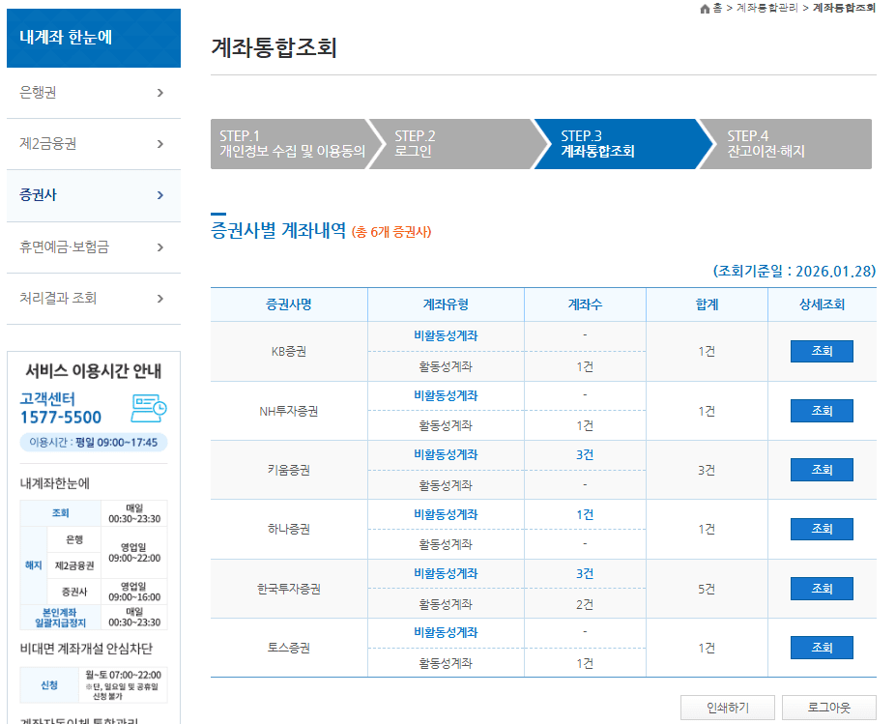This screenshot has width=896, height=724.
Task: Click 조회 button for 토스증권
Action: coord(821,648)
